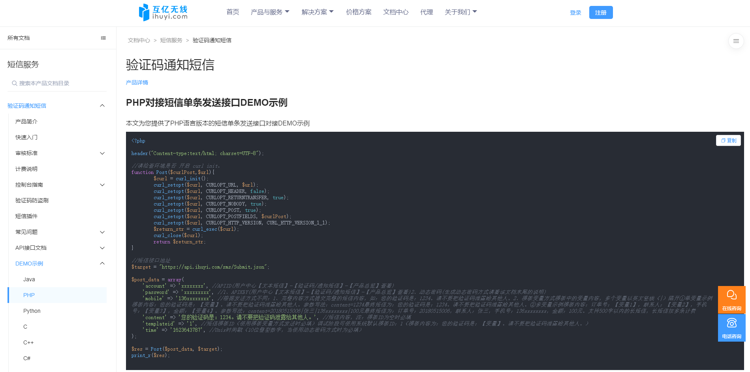The height and width of the screenshot is (372, 750).
Task: Open the 产品详情 link
Action: (137, 82)
